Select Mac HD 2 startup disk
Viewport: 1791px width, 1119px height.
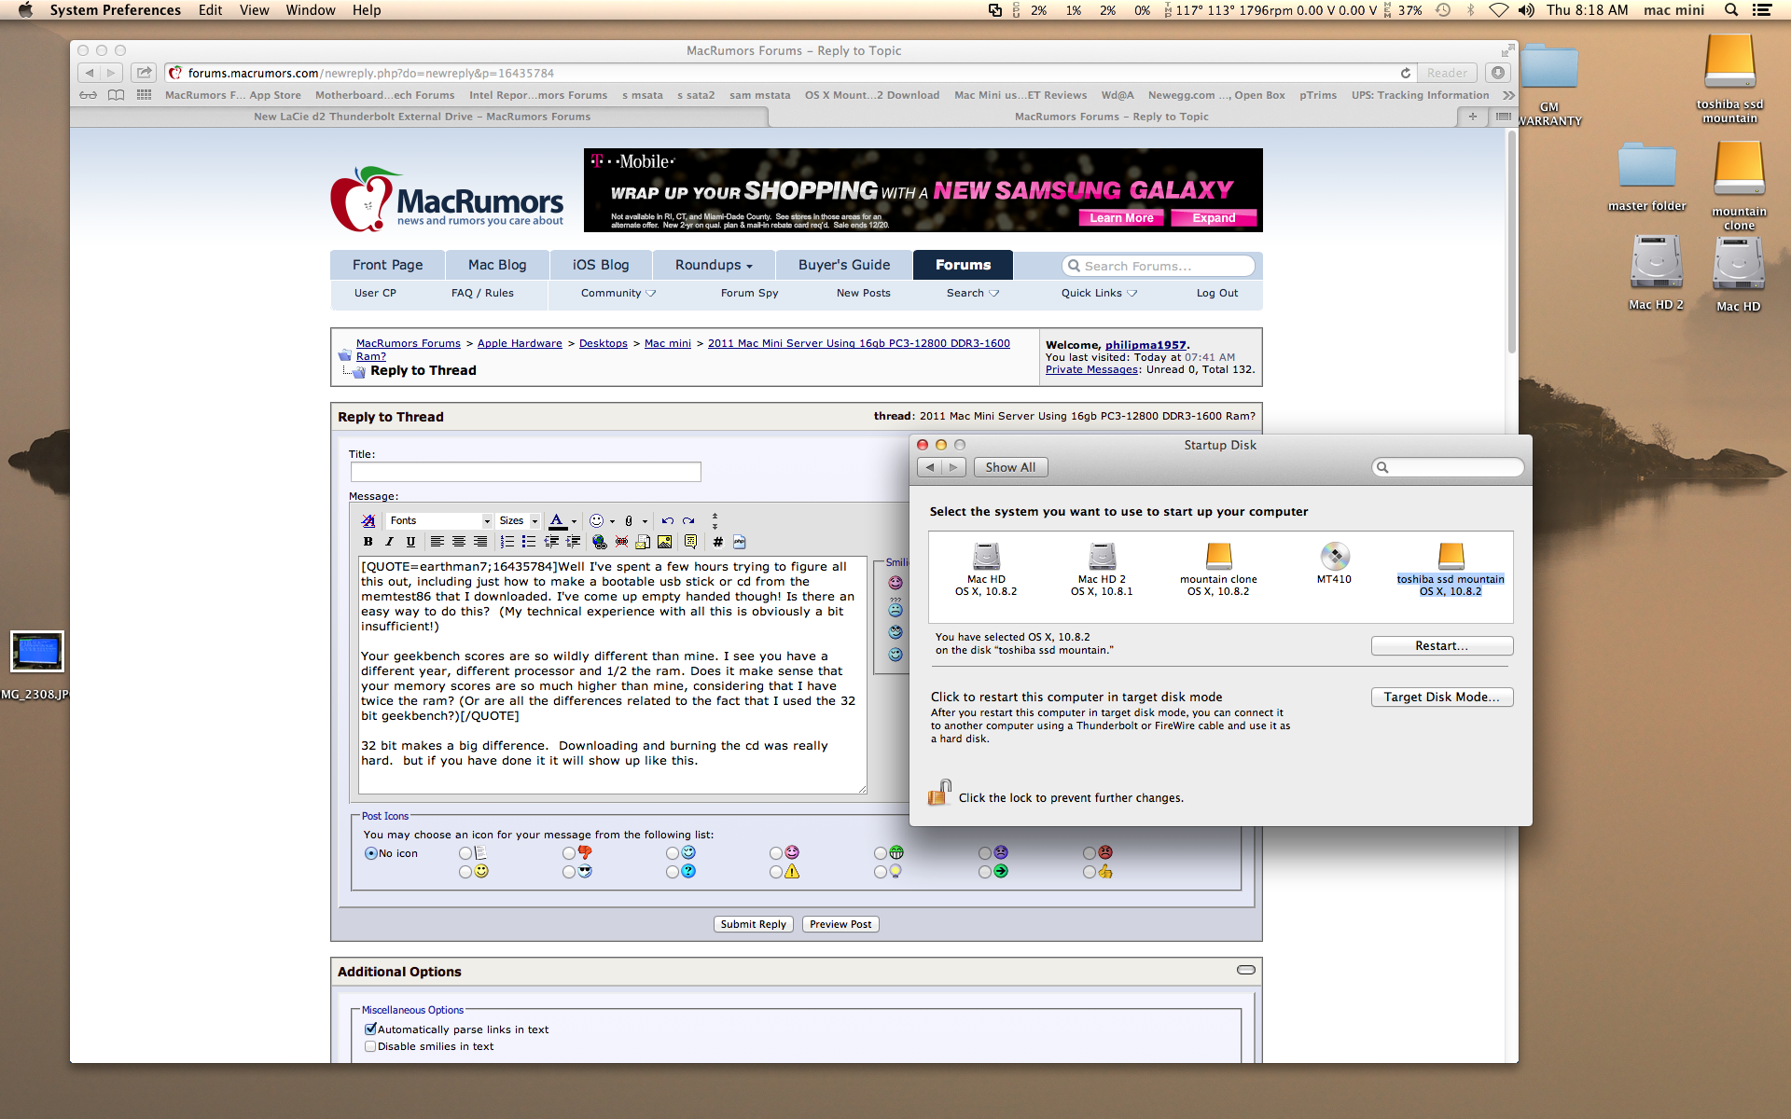[1102, 557]
